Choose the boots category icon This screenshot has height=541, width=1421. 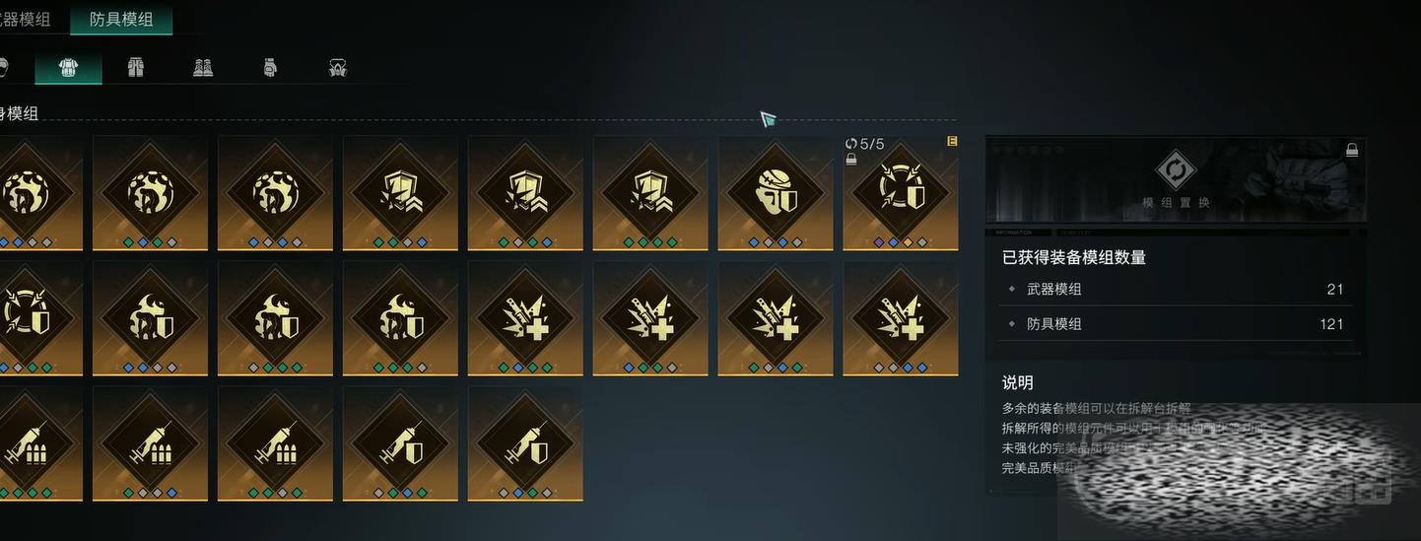tap(203, 67)
